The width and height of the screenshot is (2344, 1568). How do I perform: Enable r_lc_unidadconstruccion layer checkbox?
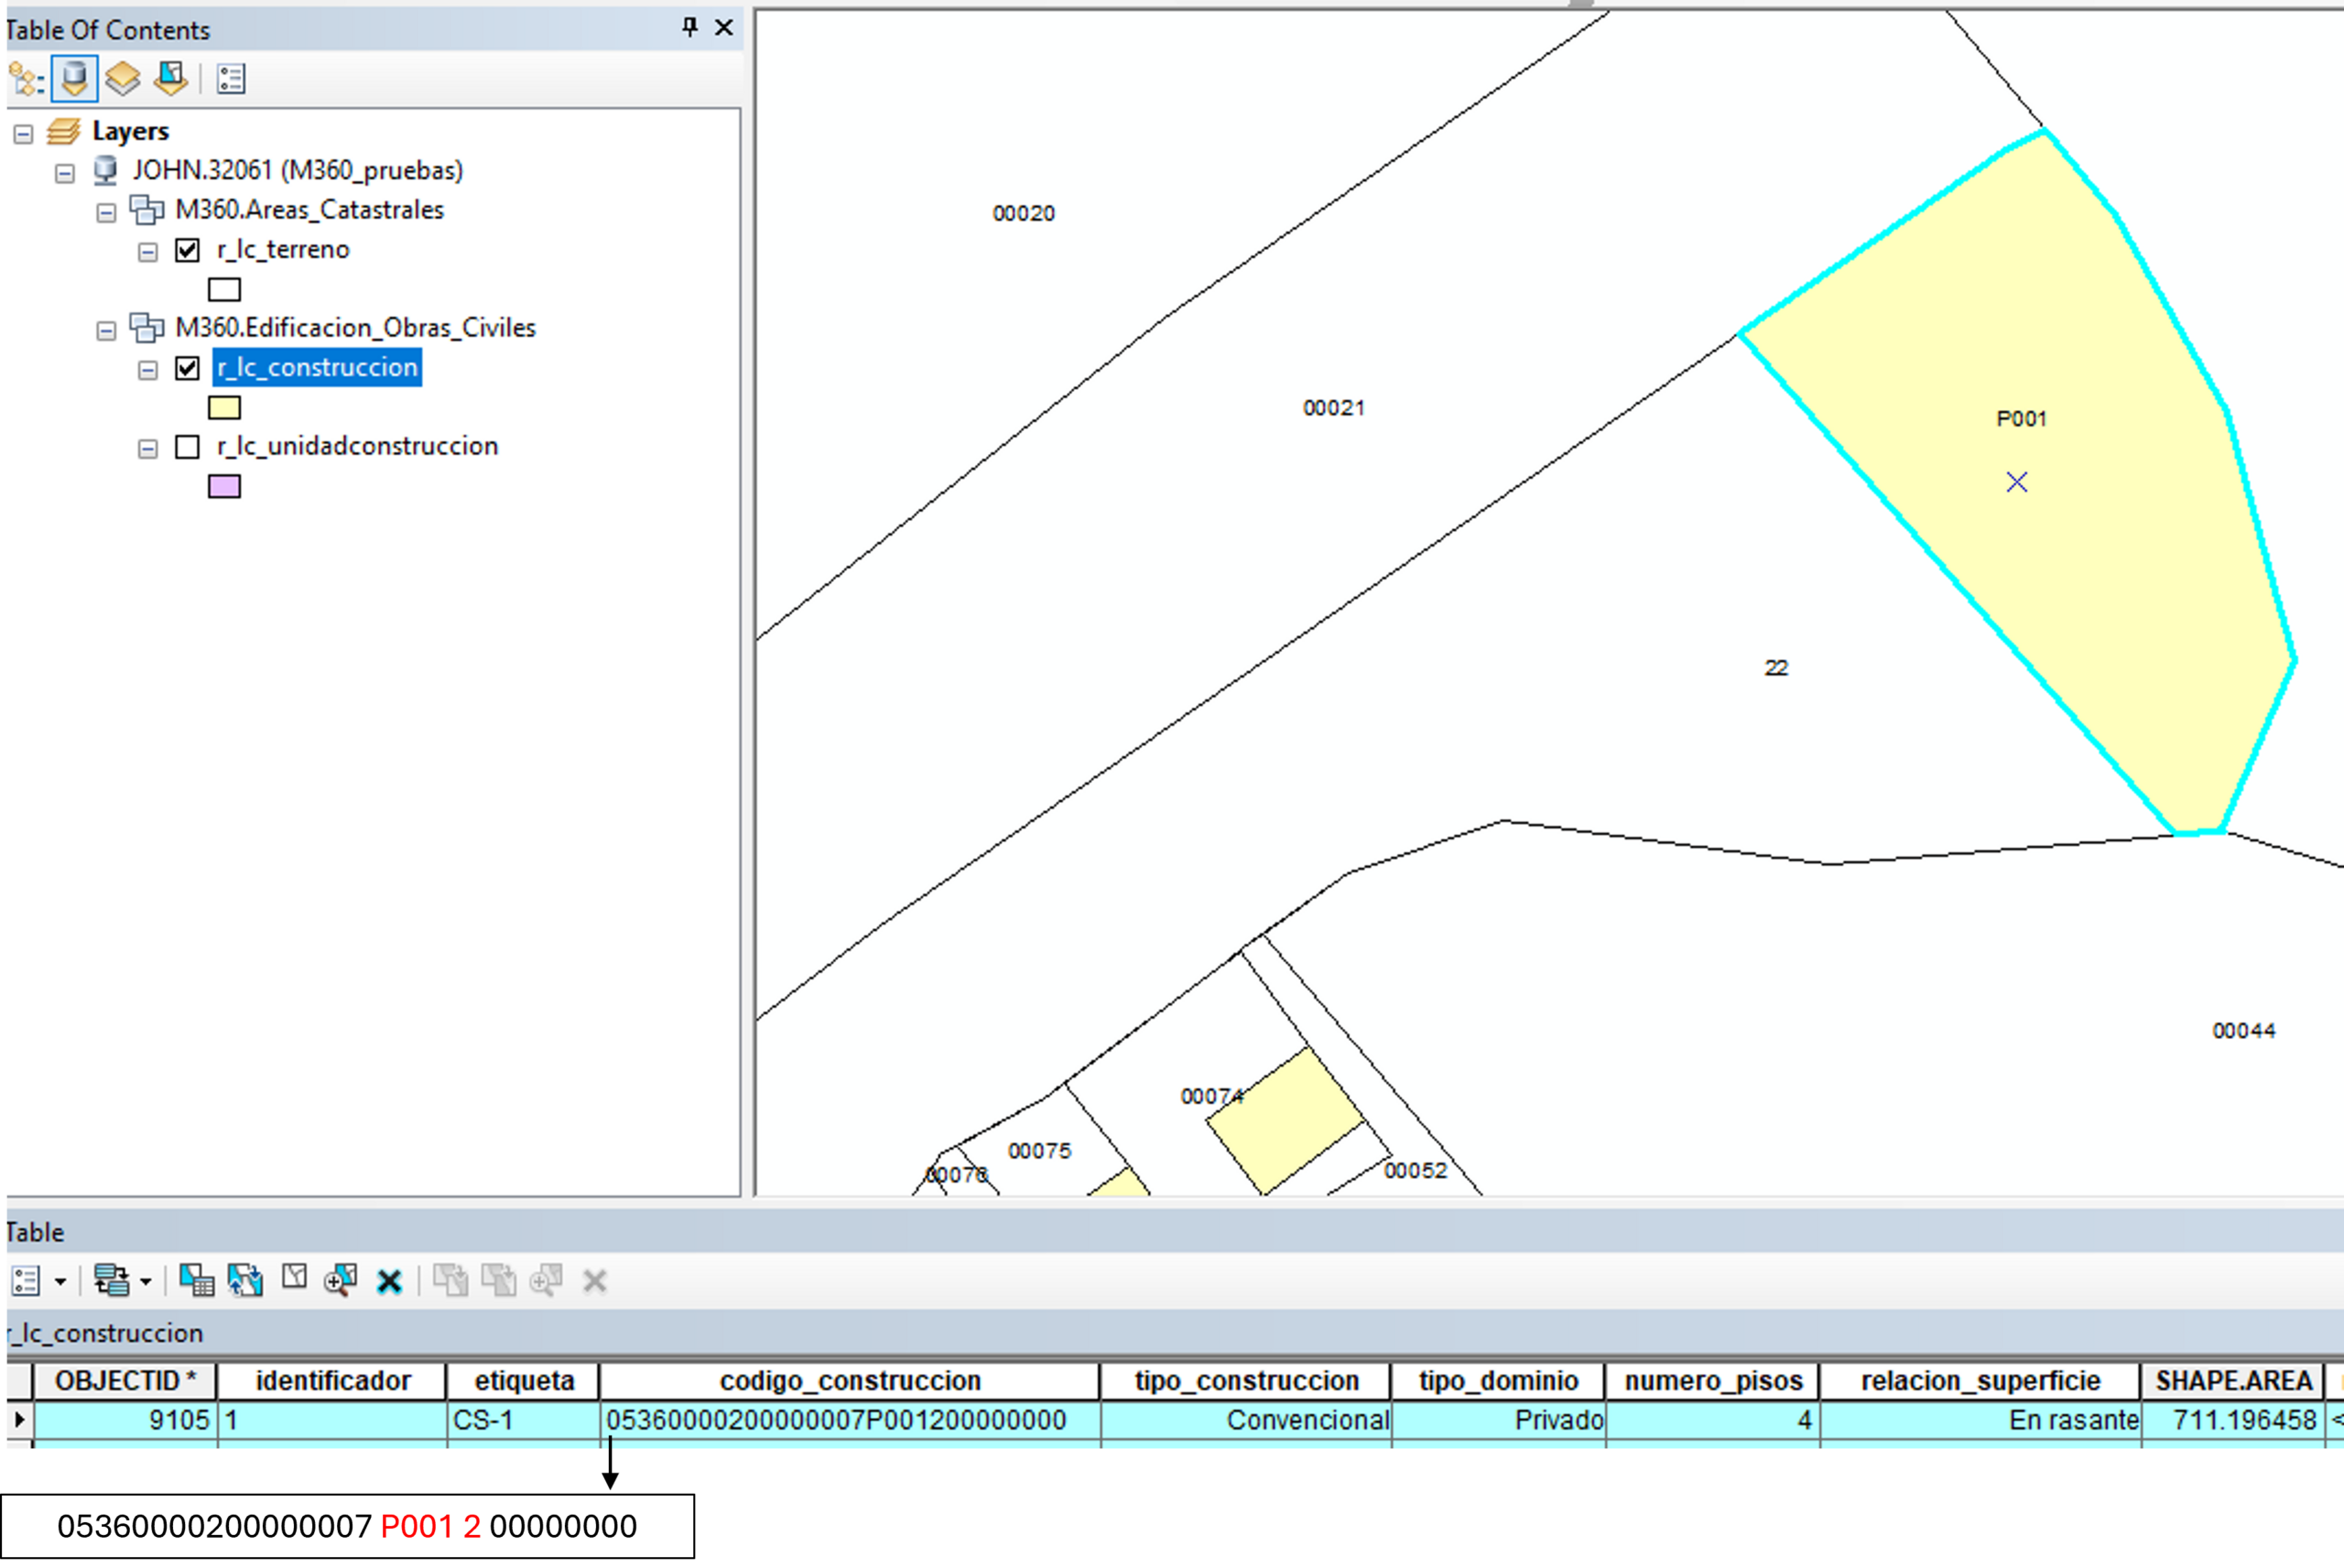pos(187,446)
